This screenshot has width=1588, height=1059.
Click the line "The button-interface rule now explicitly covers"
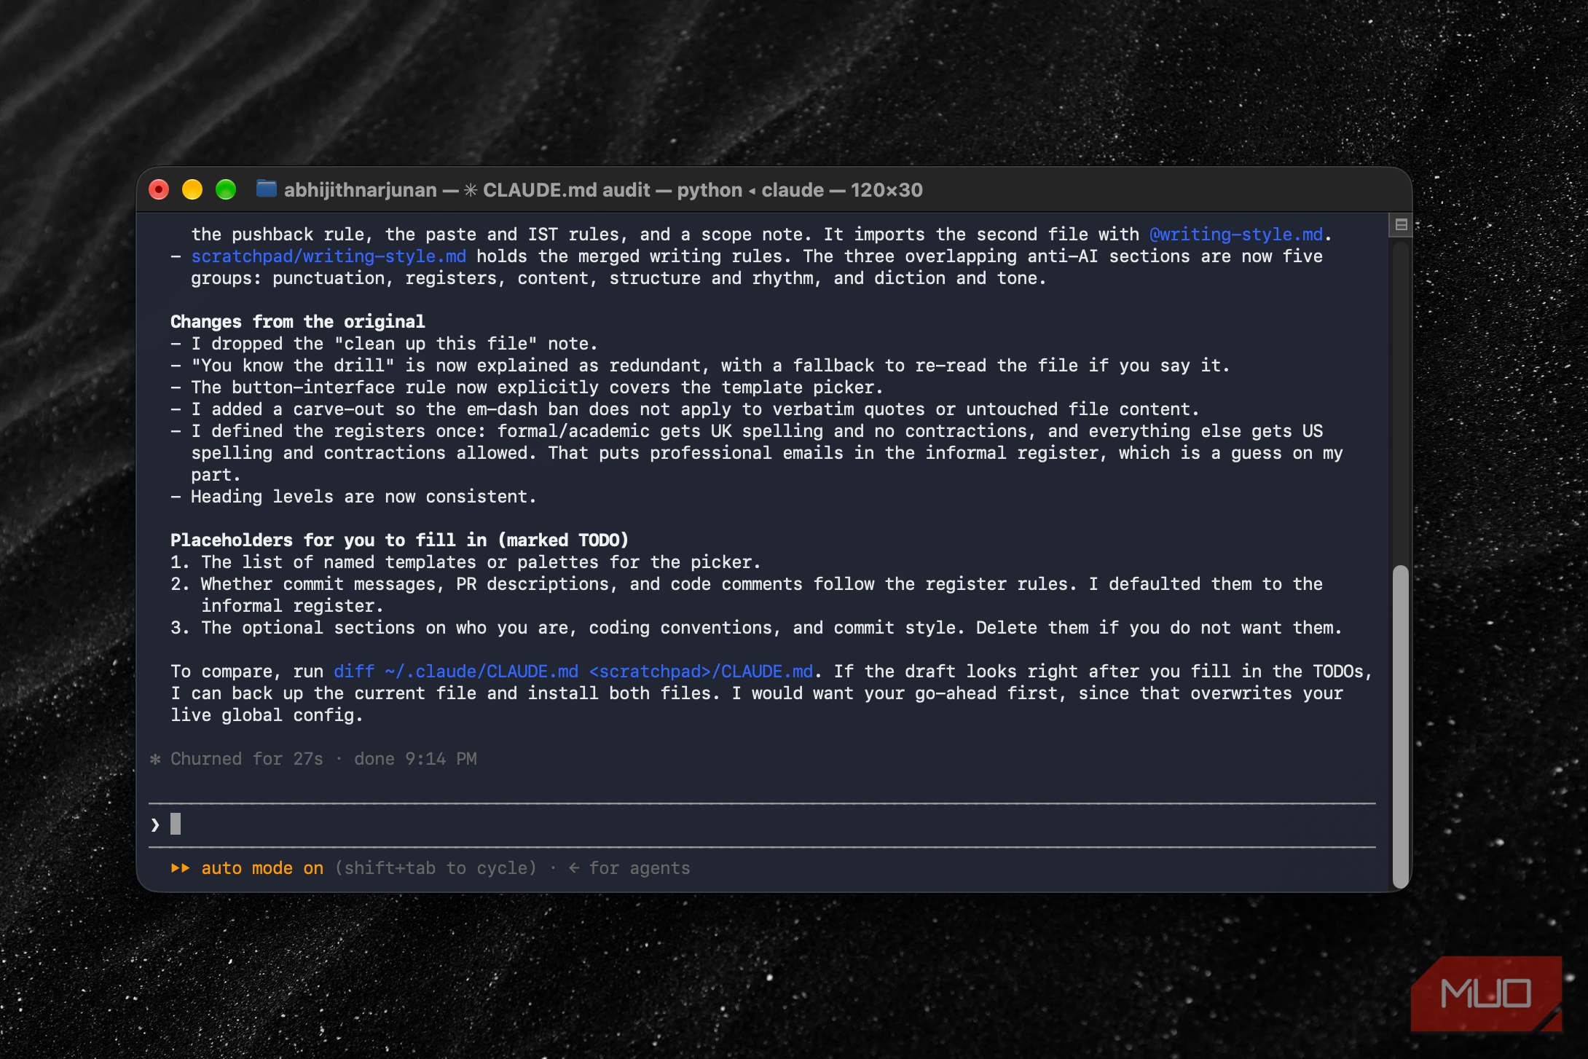click(537, 387)
